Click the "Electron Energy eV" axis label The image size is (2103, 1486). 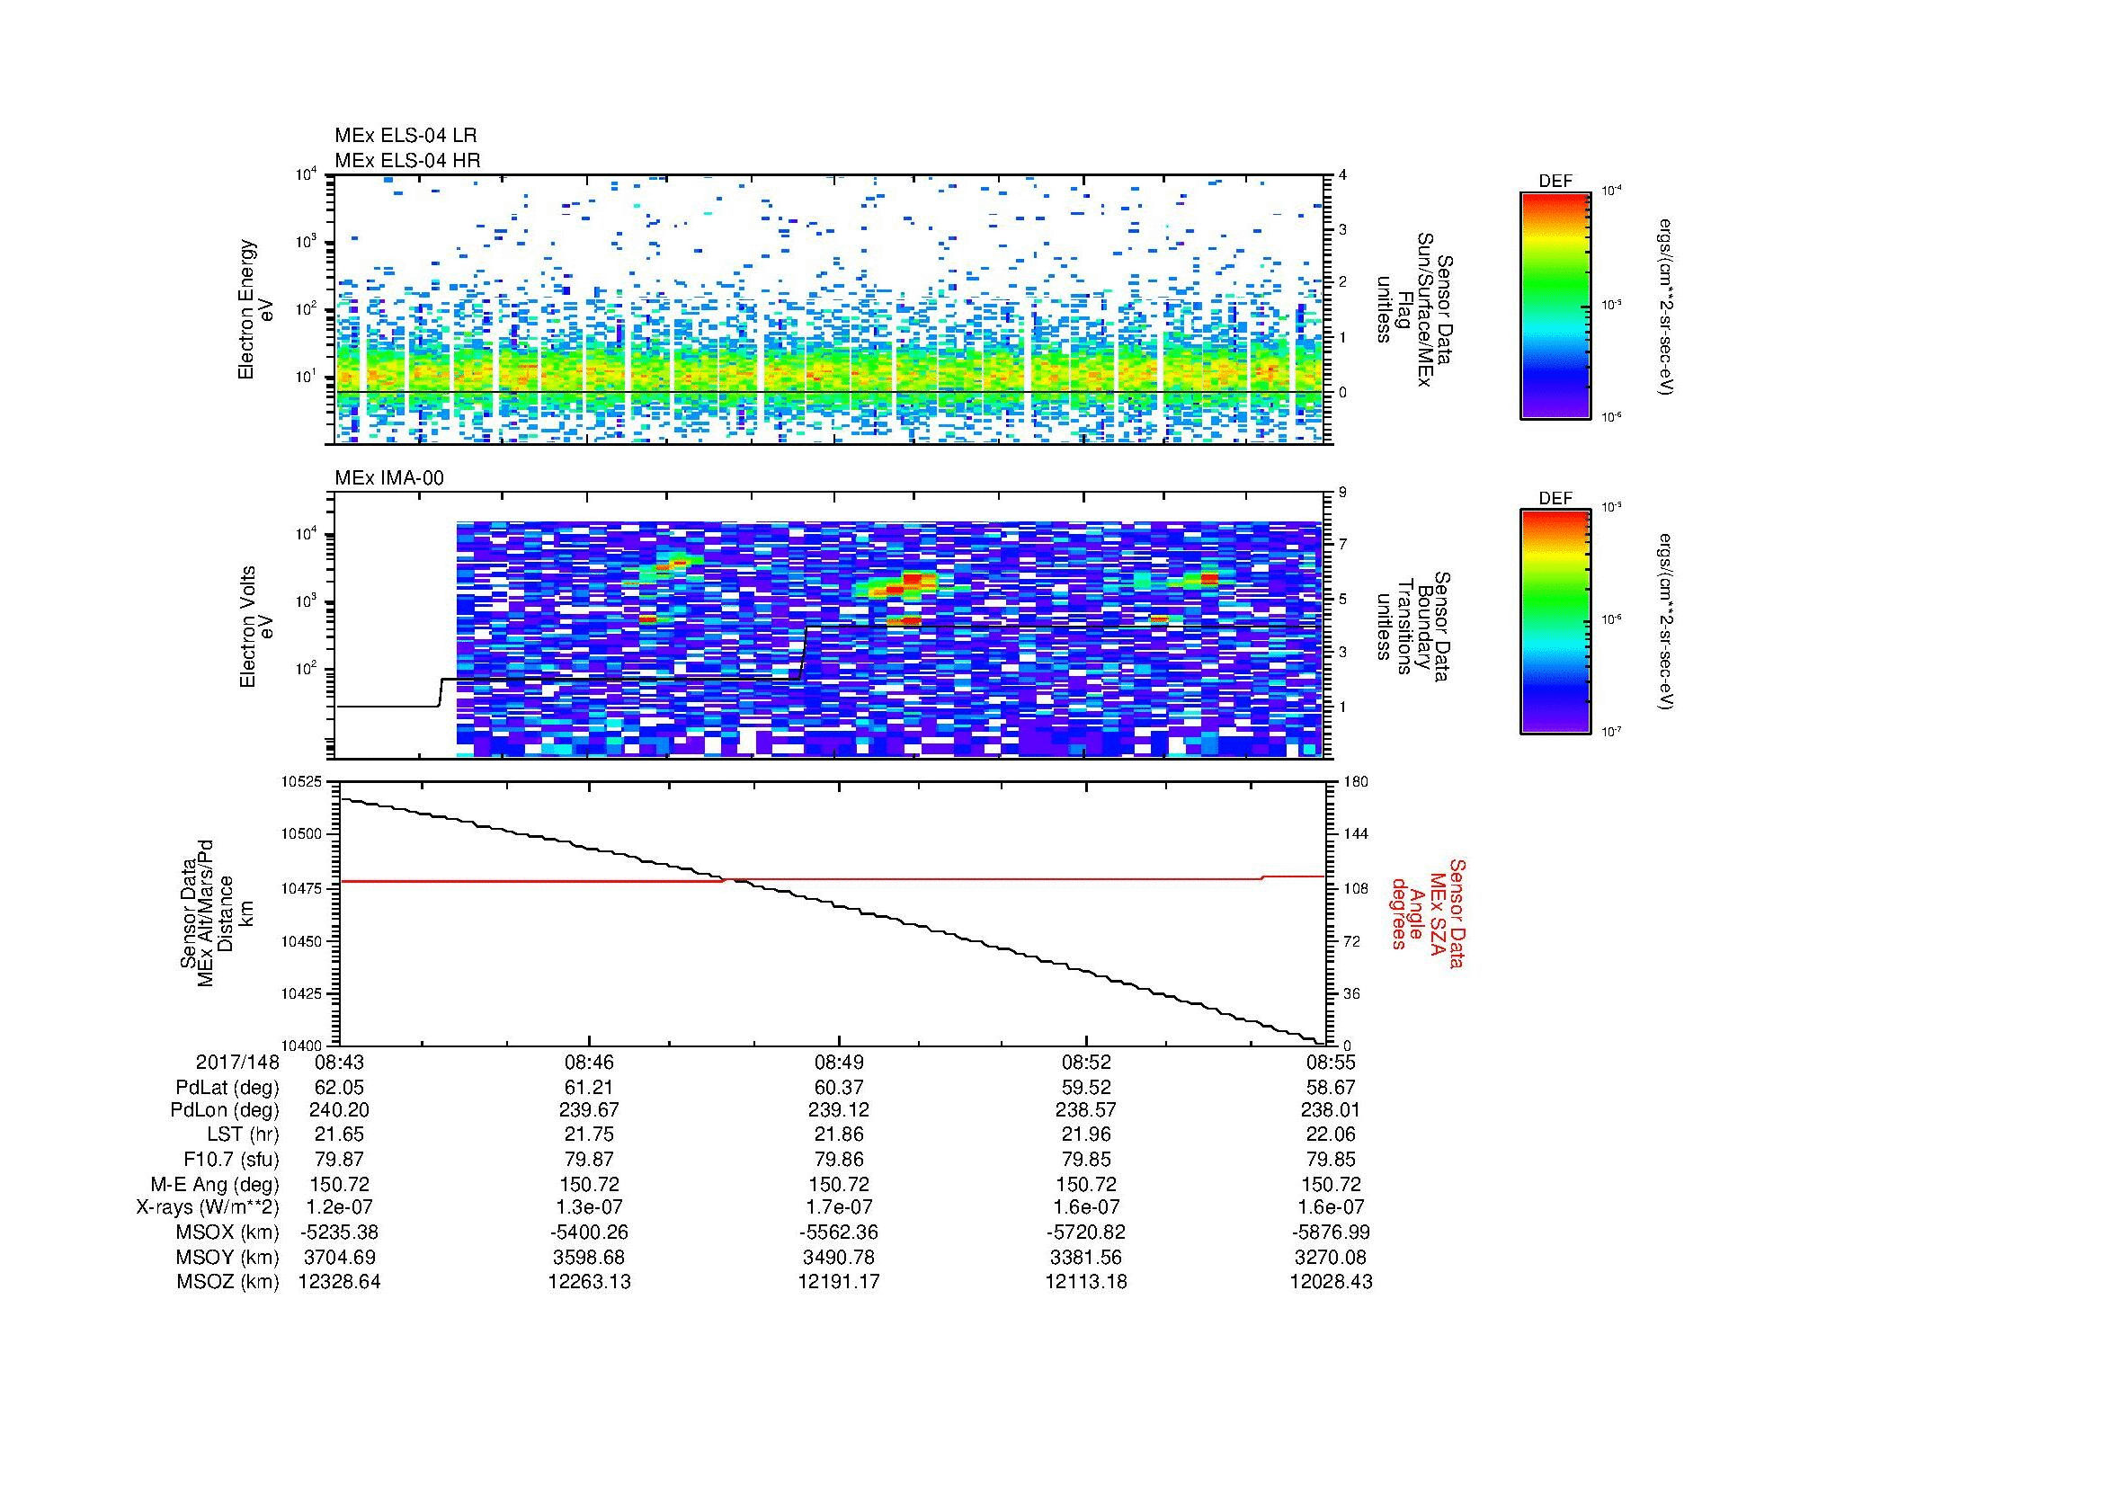(256, 309)
